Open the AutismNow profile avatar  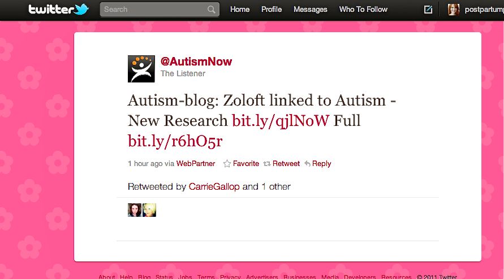(x=141, y=69)
